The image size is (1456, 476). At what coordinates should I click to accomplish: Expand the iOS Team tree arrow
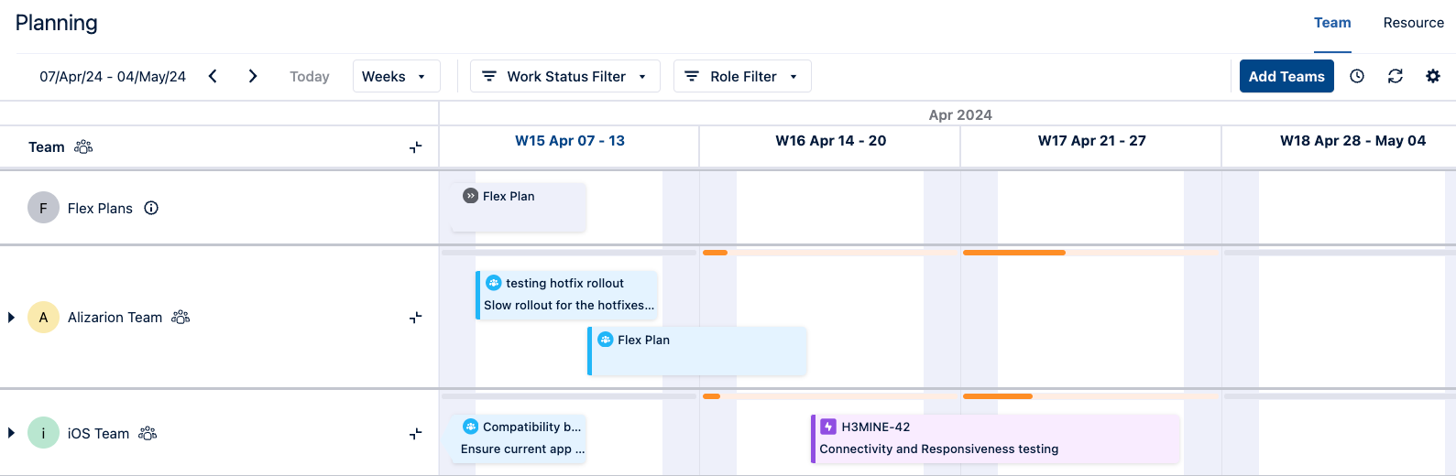click(11, 434)
